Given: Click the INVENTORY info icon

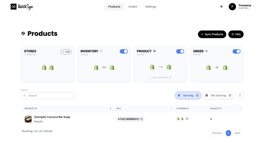Looking at the screenshot, I should click(x=101, y=51).
